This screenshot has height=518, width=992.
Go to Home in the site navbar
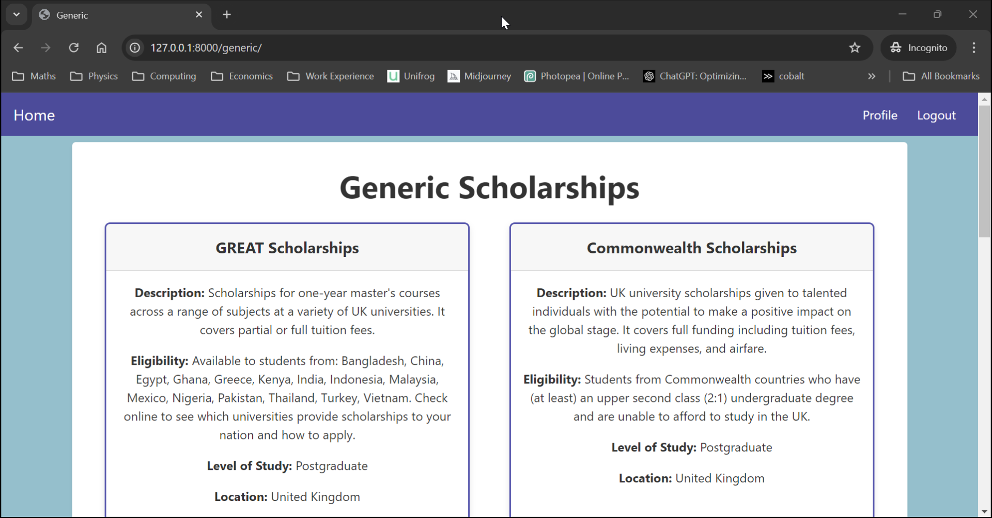[34, 115]
